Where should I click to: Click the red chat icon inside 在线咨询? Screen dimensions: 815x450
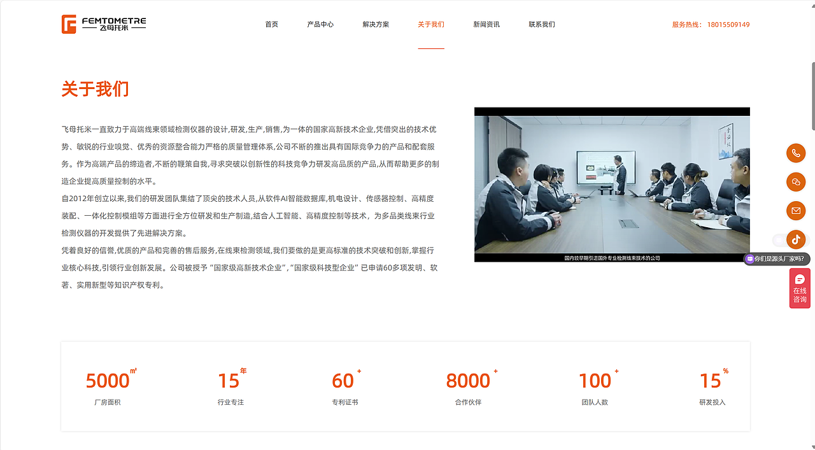point(799,278)
